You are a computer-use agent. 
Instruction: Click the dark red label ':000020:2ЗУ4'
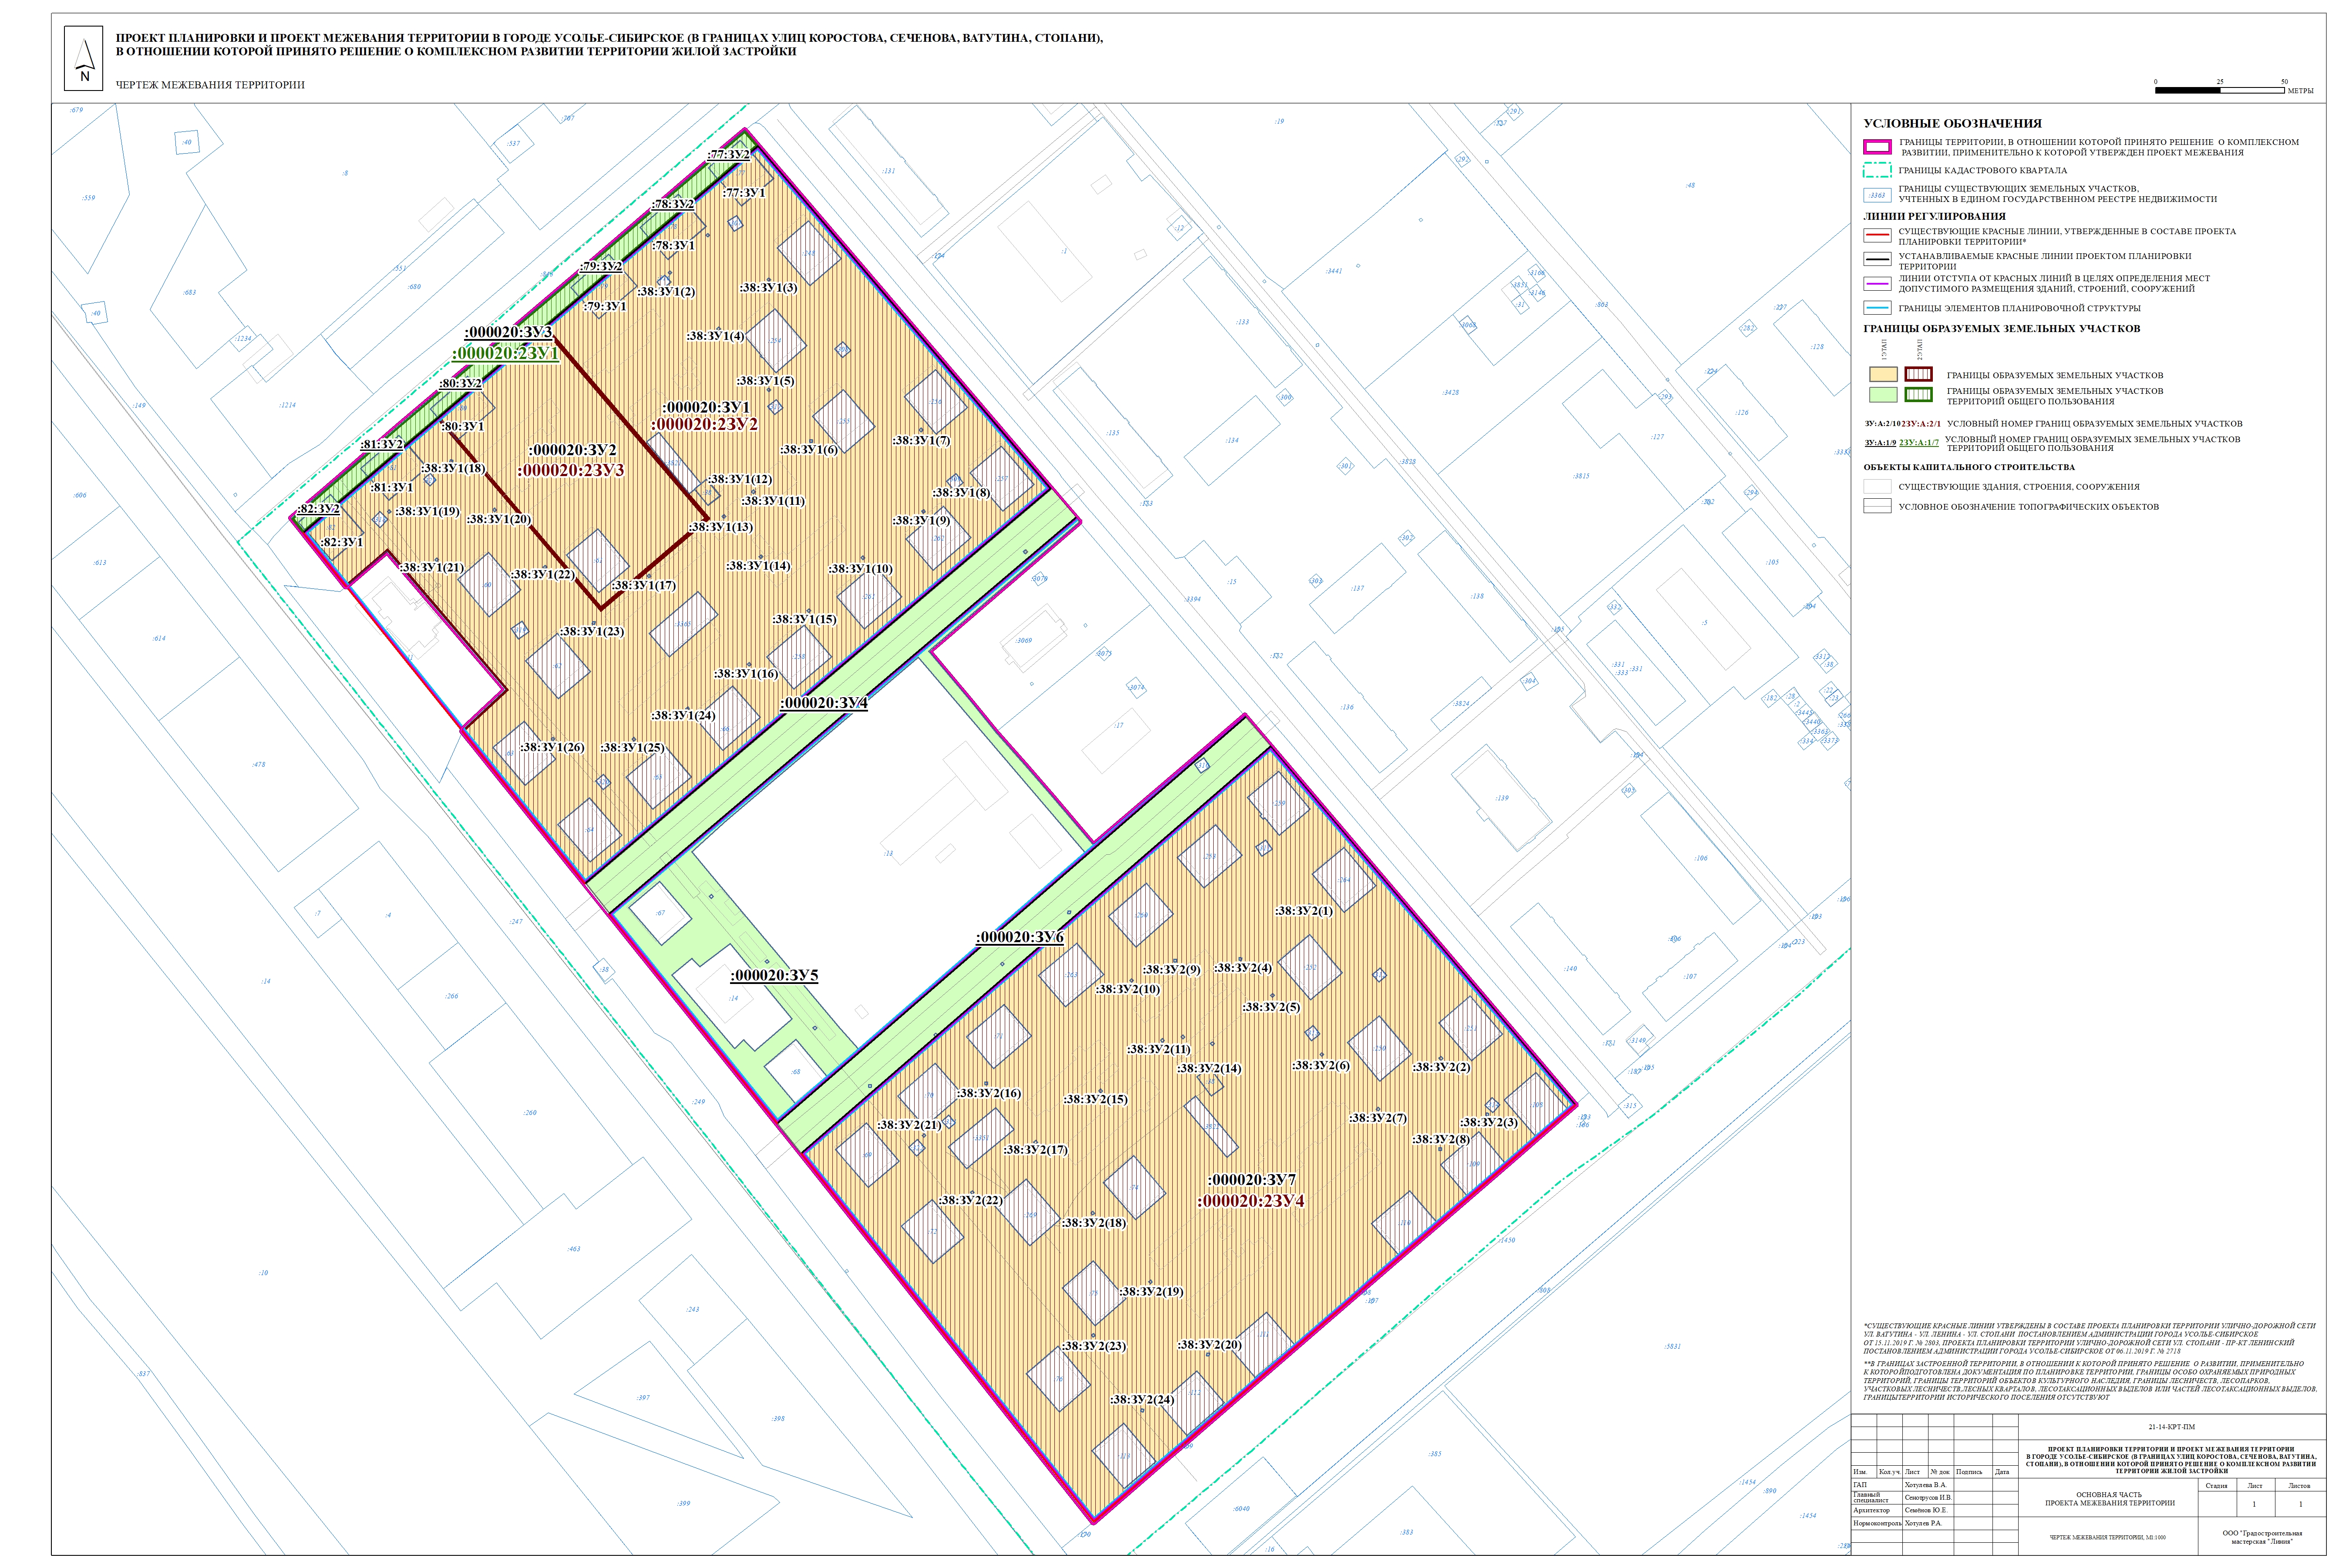[x=1251, y=1201]
